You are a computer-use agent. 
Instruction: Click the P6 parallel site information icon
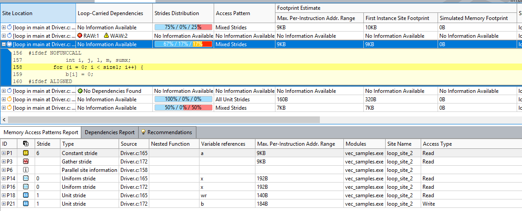point(26,170)
